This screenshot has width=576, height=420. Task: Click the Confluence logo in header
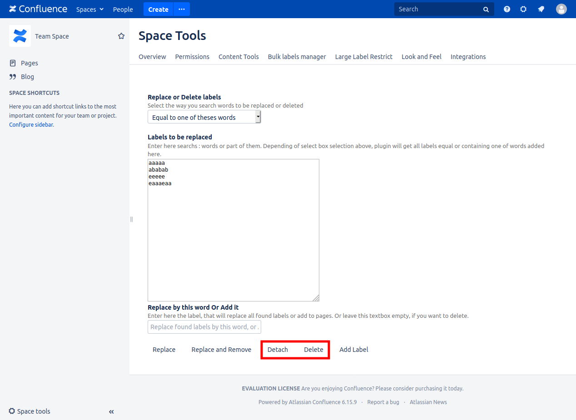[38, 9]
